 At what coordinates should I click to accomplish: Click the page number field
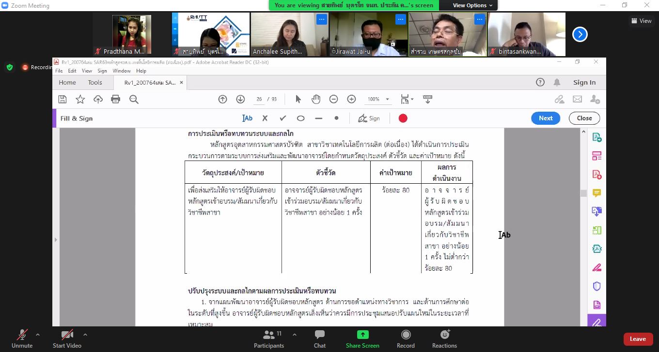pyautogui.click(x=259, y=99)
